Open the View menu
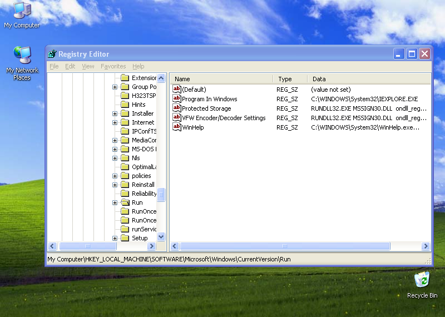The width and height of the screenshot is (445, 317). click(88, 66)
